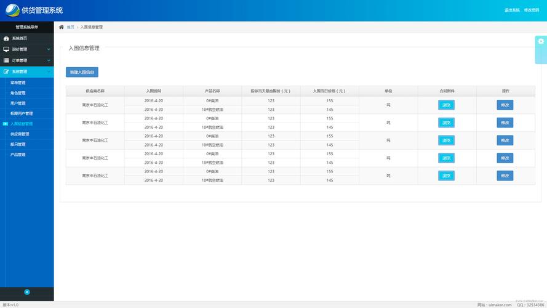Collapse the 系统管理 menu chevron
This screenshot has height=308, width=547.
click(x=49, y=72)
